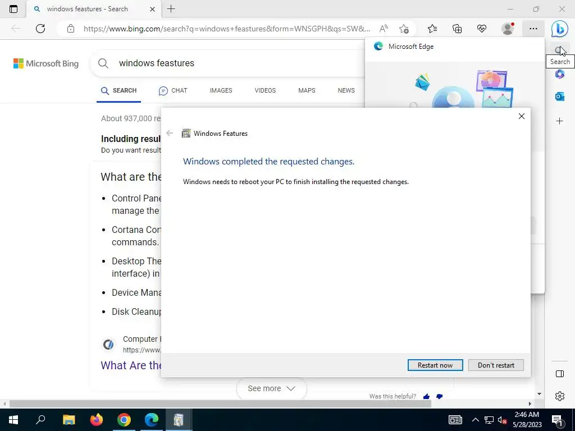
Task: Click muted volume tray icon
Action: pos(503,420)
